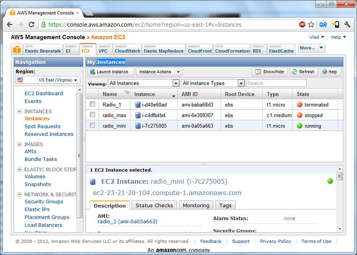Click the instance Search field
357x255 pixels.
coord(276,83)
